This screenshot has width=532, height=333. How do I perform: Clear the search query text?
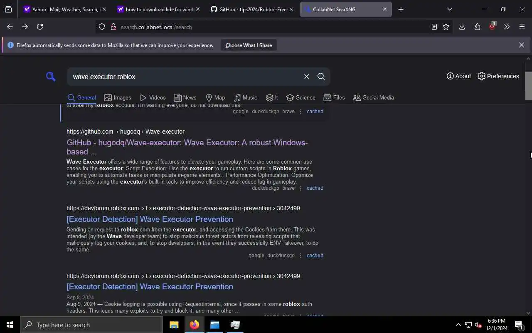pos(306,77)
